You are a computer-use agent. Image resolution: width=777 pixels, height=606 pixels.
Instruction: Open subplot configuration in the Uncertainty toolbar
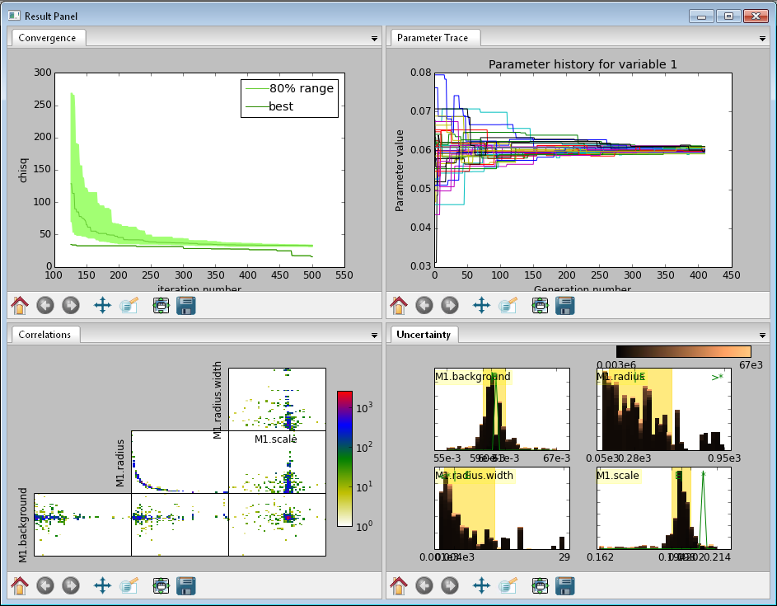pyautogui.click(x=540, y=585)
